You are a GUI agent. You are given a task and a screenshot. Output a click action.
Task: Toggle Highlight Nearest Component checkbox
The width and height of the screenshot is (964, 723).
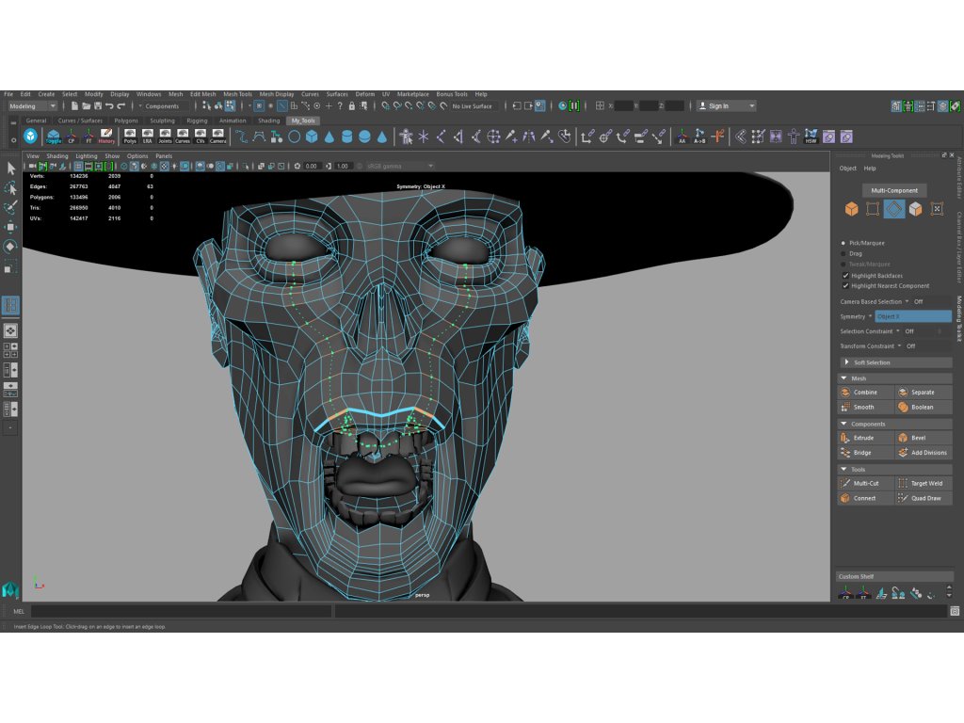[x=845, y=285]
